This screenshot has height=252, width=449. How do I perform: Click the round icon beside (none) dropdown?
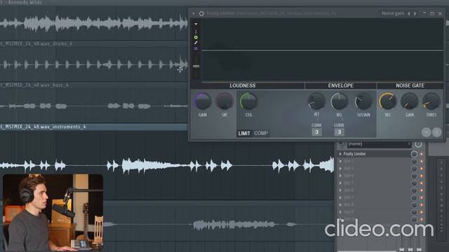pyautogui.click(x=418, y=144)
